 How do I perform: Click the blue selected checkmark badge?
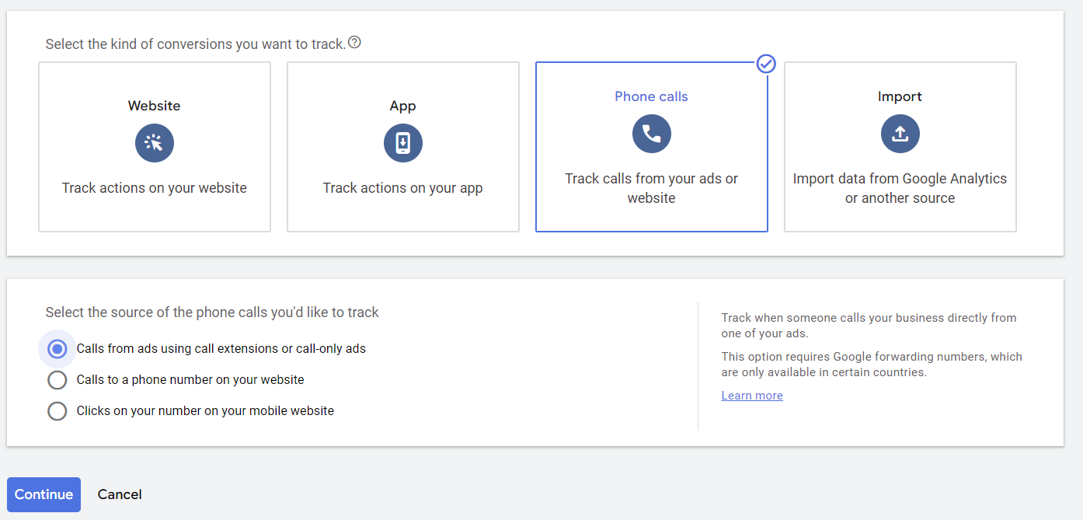click(766, 64)
